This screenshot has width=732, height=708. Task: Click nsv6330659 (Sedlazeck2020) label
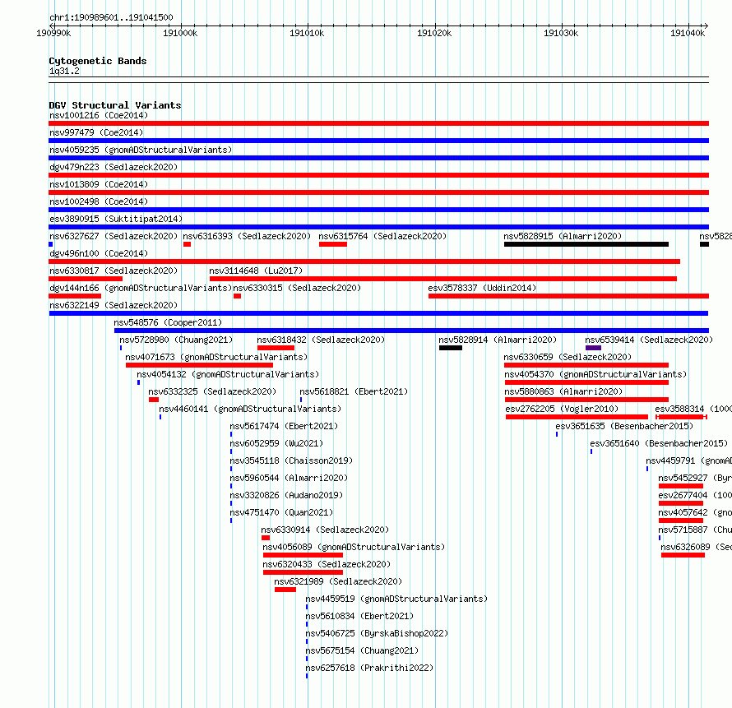point(568,357)
